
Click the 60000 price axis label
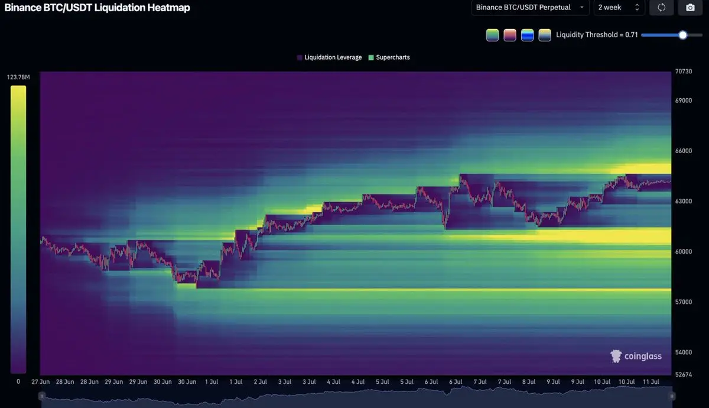684,251
